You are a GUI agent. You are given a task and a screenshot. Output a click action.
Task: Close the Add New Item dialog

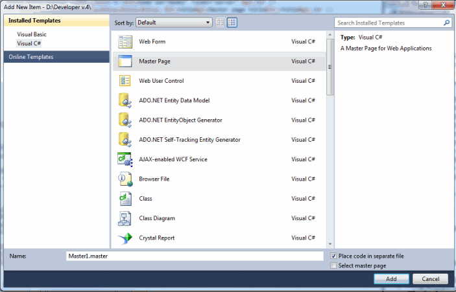coord(444,5)
